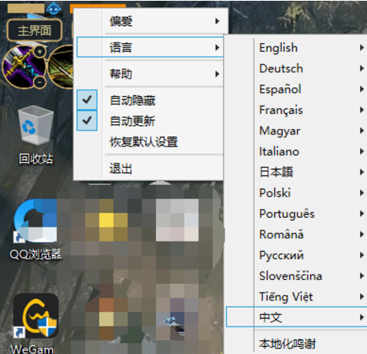
Task: Expand the 偏爱 submenu arrow
Action: (217, 21)
